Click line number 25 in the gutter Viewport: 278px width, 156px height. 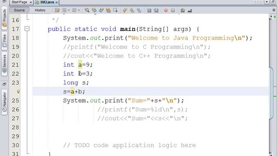(x=16, y=101)
